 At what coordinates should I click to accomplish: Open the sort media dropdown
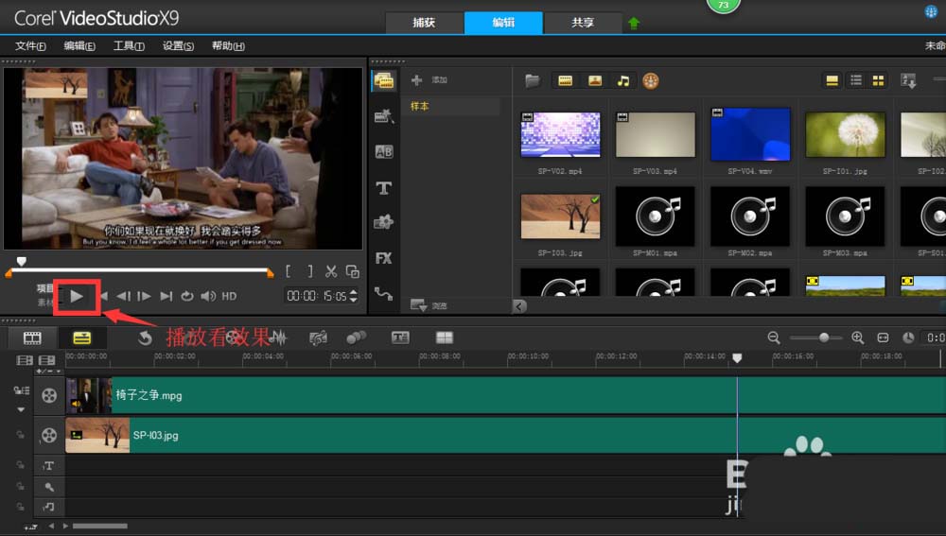click(908, 80)
